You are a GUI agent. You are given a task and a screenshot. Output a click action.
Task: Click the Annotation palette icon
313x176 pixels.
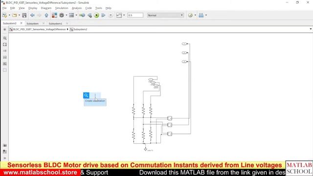tap(5, 57)
